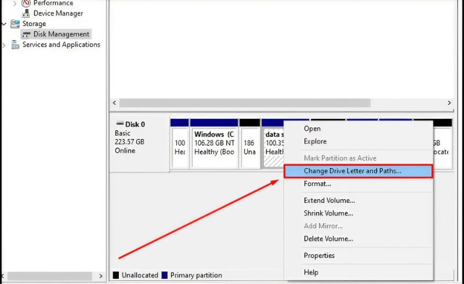The width and height of the screenshot is (464, 284).
Task: Select the Storage tree item label
Action: coord(34,24)
